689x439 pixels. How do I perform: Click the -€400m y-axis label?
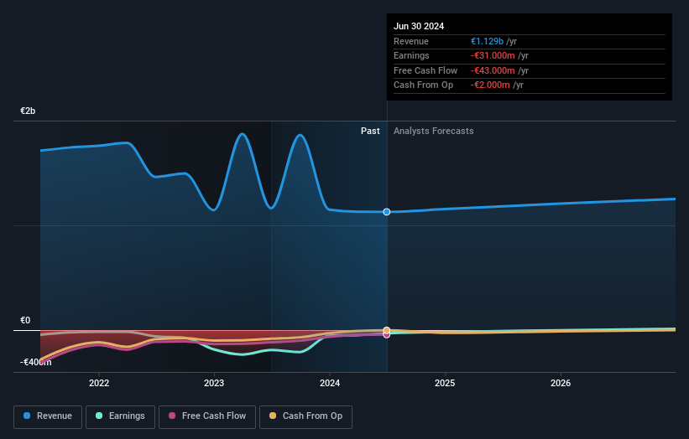(35, 362)
